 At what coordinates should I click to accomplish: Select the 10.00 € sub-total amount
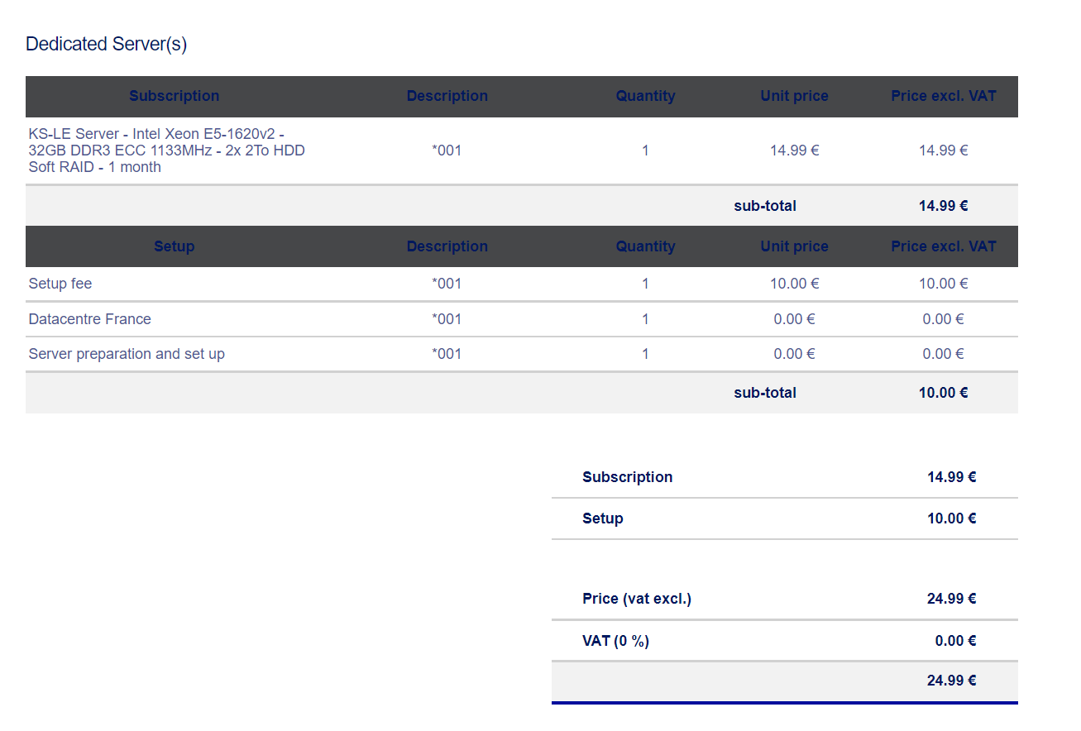pyautogui.click(x=944, y=393)
